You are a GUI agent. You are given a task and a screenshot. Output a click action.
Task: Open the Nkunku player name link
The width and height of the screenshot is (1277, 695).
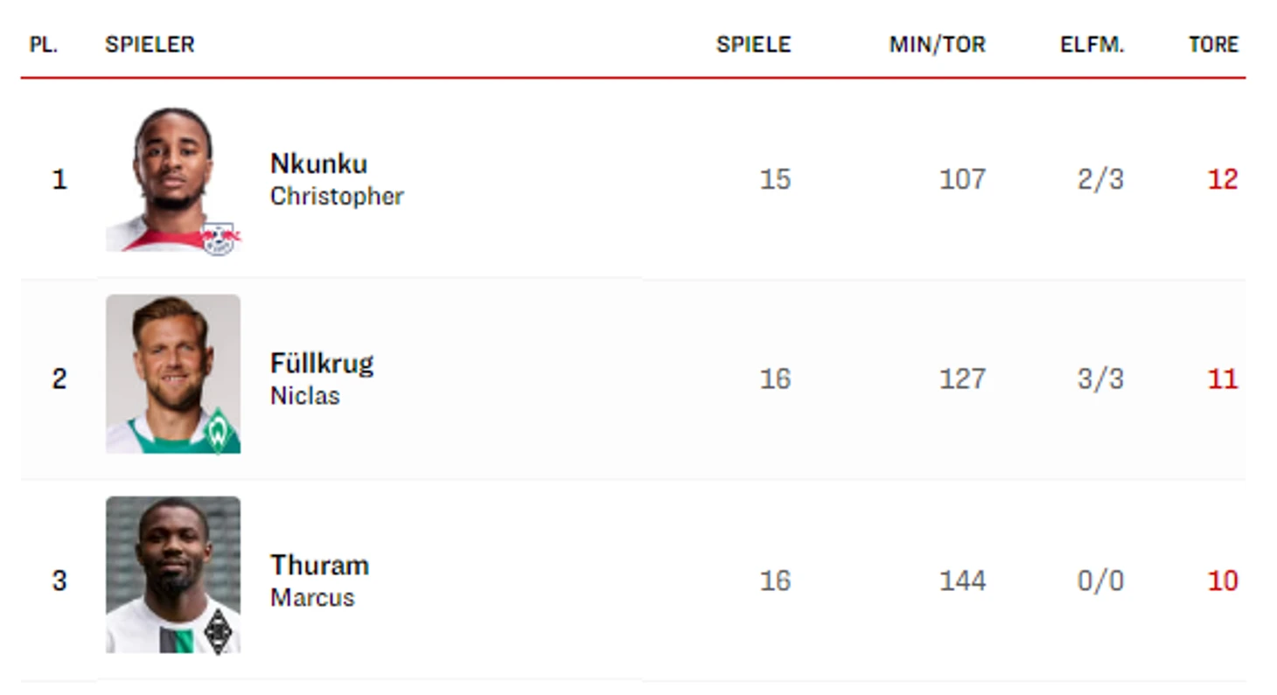[318, 163]
